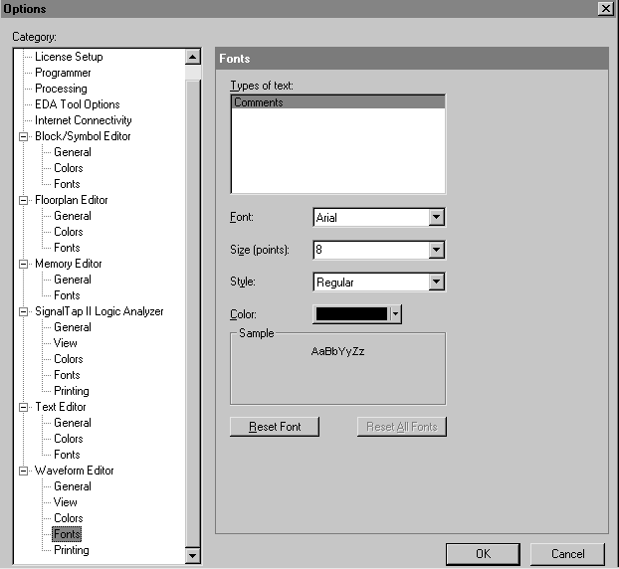Open Fonts under Memory Editor
The image size is (619, 569).
67,295
